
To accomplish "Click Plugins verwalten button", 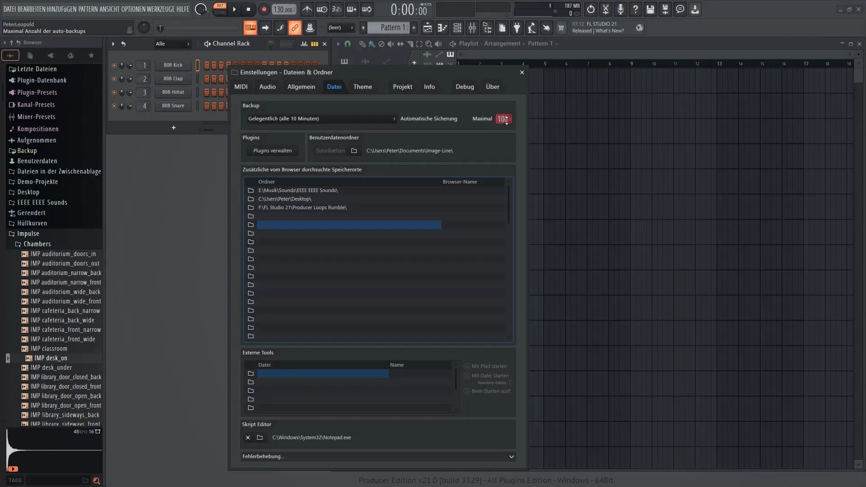I will coord(272,151).
